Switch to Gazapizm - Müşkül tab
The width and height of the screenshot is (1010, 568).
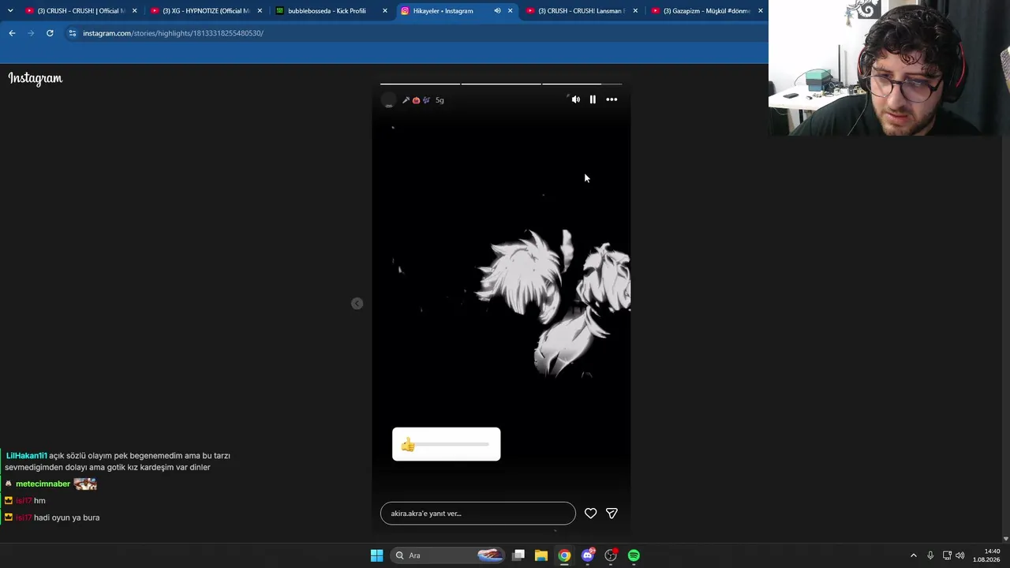click(x=706, y=11)
